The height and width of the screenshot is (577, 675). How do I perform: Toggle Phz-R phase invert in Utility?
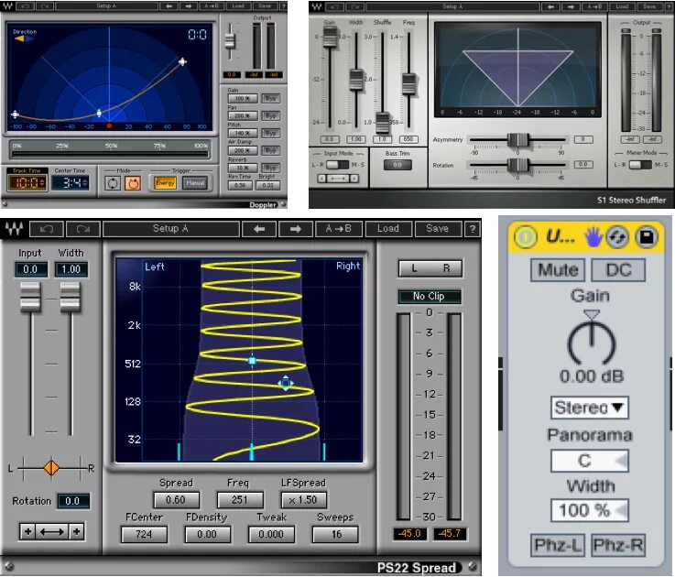pyautogui.click(x=618, y=545)
